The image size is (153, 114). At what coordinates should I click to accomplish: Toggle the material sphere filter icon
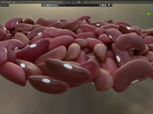(50, 5)
